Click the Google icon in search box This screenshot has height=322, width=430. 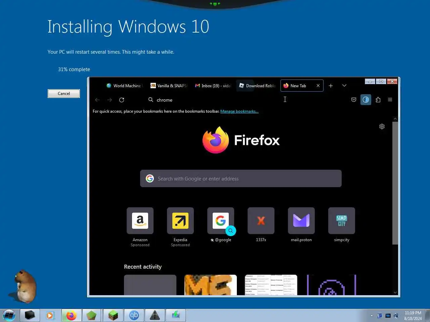point(150,178)
